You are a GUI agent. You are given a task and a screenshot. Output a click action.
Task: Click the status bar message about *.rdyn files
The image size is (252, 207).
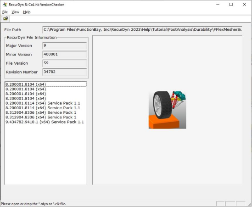pyautogui.click(x=34, y=204)
